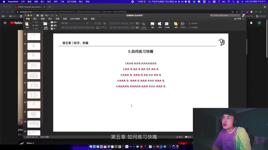
Task: Click the browser extensions puzzle icon
Action: coord(252,12)
